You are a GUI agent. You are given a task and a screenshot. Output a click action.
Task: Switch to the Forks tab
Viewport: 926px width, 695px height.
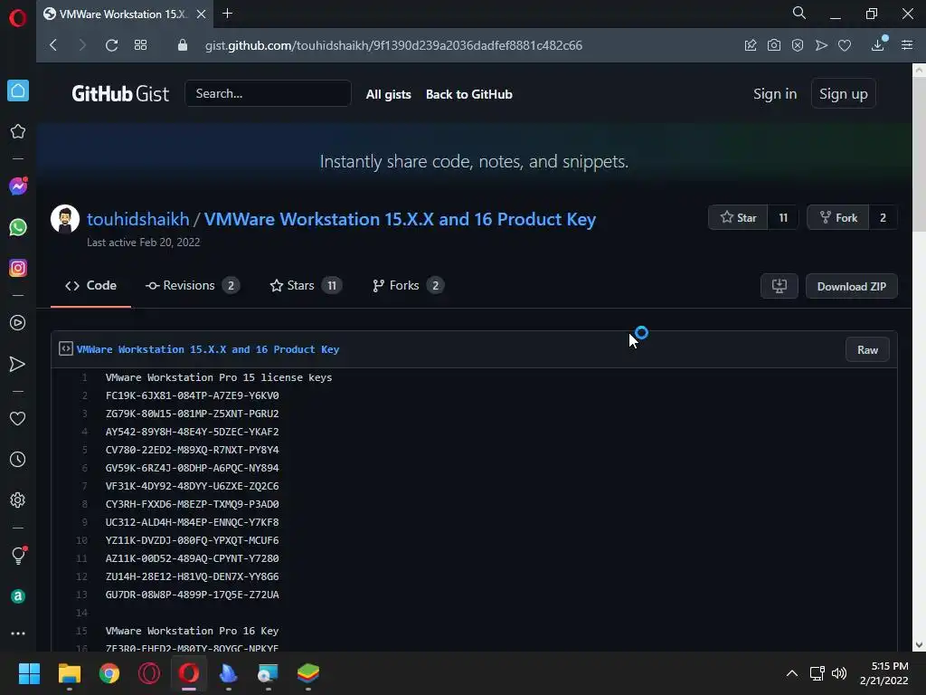[x=408, y=285]
